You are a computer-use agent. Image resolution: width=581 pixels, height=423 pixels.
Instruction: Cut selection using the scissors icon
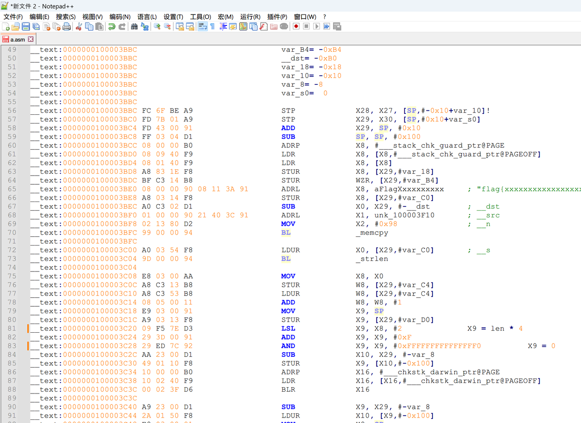[x=79, y=27]
